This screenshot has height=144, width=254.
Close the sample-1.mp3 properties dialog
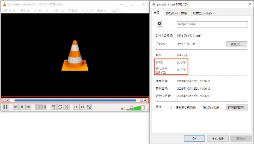[x=250, y=4]
